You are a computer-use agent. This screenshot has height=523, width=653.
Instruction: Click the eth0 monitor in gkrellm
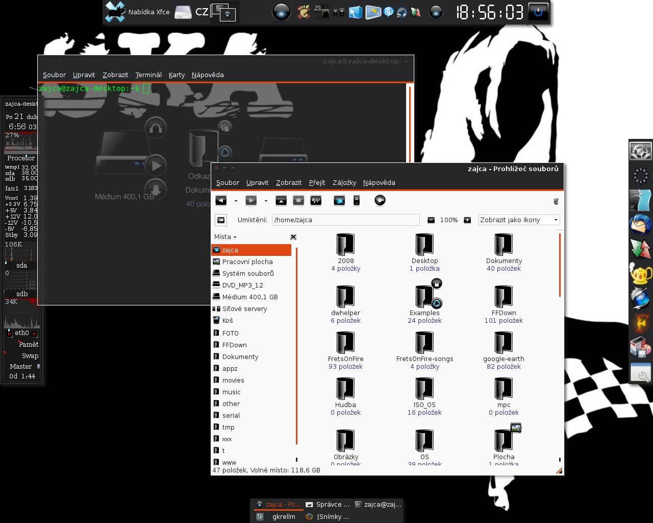(21, 333)
